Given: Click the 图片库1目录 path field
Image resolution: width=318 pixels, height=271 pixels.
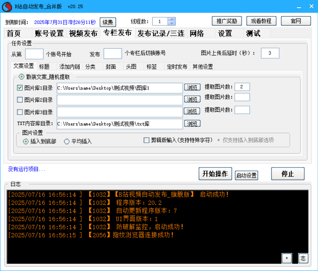Looking at the screenshot, I should pyautogui.click(x=120, y=88).
